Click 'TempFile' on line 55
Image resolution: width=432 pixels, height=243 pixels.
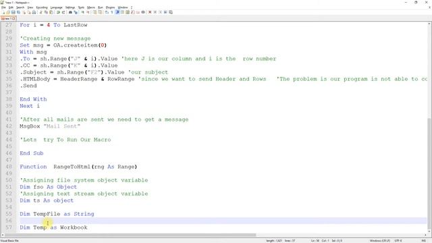tap(47, 214)
